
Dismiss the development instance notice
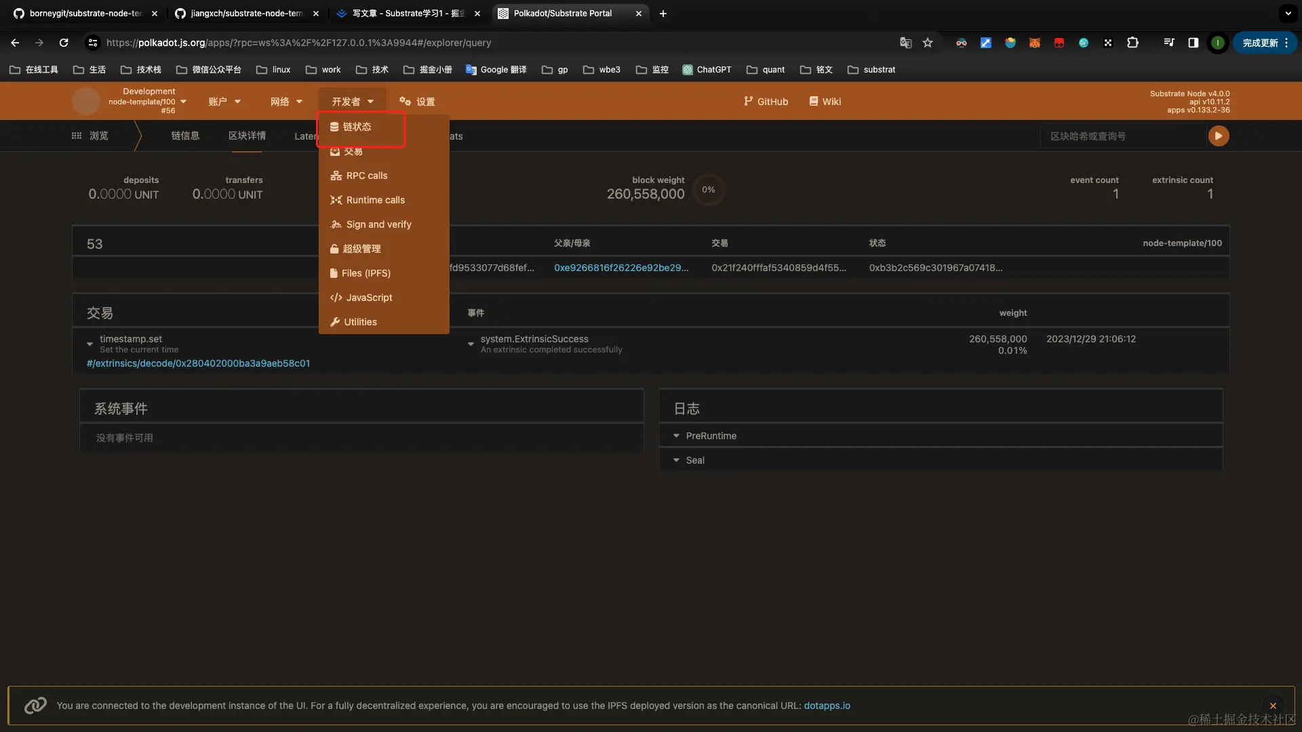tap(1273, 706)
